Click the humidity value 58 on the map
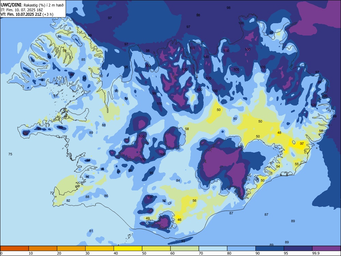Image resolution: width=341 pixels, height=256 pixels. 187,129
